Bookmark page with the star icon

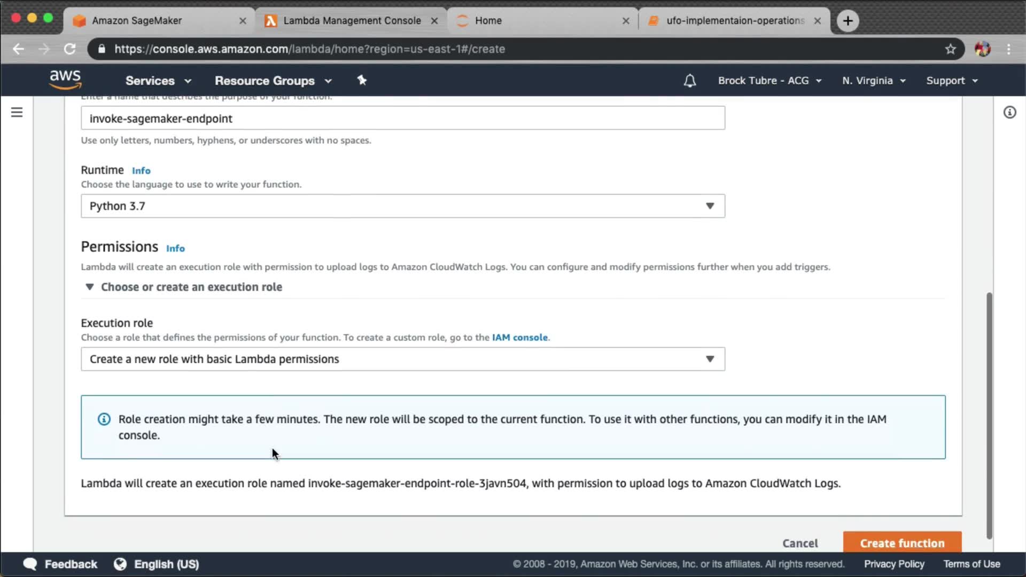click(x=950, y=49)
